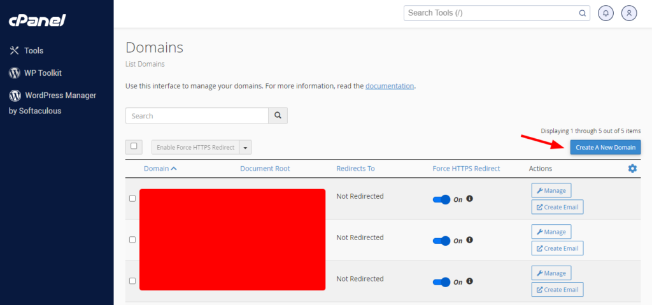This screenshot has width=652, height=305.
Task: Click 'Displaying 1 through 5' items text
Action: coord(591,131)
